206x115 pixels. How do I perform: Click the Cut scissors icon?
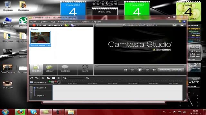(43, 78)
